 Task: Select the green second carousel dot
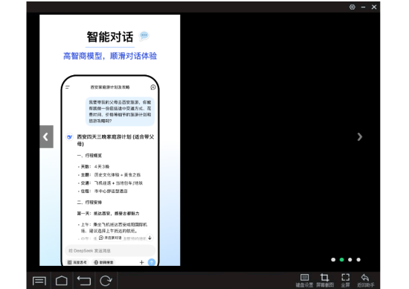pos(342,259)
